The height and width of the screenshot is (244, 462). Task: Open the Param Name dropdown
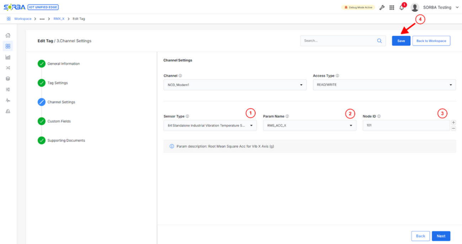pyautogui.click(x=309, y=126)
